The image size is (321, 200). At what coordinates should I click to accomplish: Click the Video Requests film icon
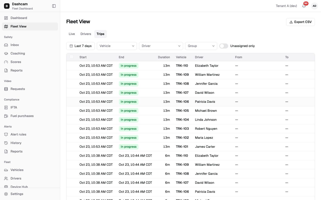[x=6, y=89]
